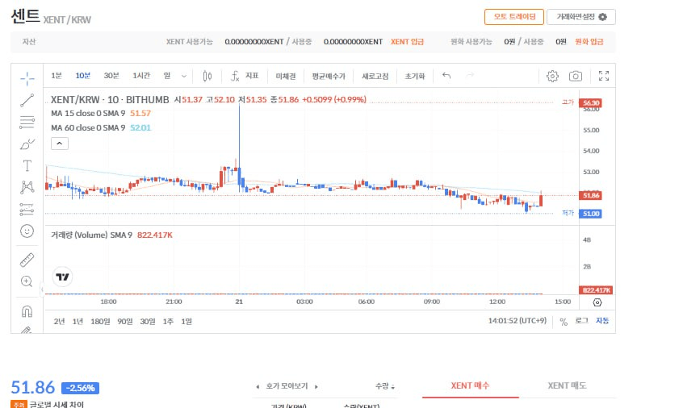Redo the chart action
This screenshot has height=408, width=683.
click(x=470, y=76)
